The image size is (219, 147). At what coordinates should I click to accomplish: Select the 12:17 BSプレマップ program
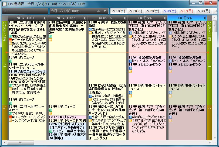68,117
